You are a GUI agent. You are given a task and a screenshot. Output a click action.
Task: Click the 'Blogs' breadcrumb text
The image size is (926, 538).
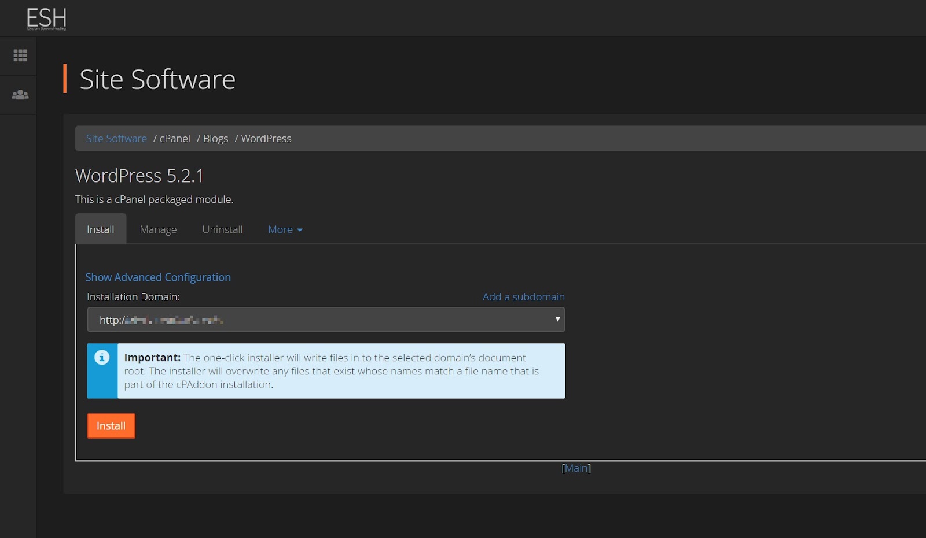point(215,139)
